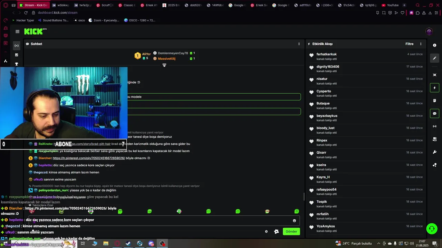Open the Zoom - Eyecandy bookmark
442x248 pixels.
click(x=104, y=20)
